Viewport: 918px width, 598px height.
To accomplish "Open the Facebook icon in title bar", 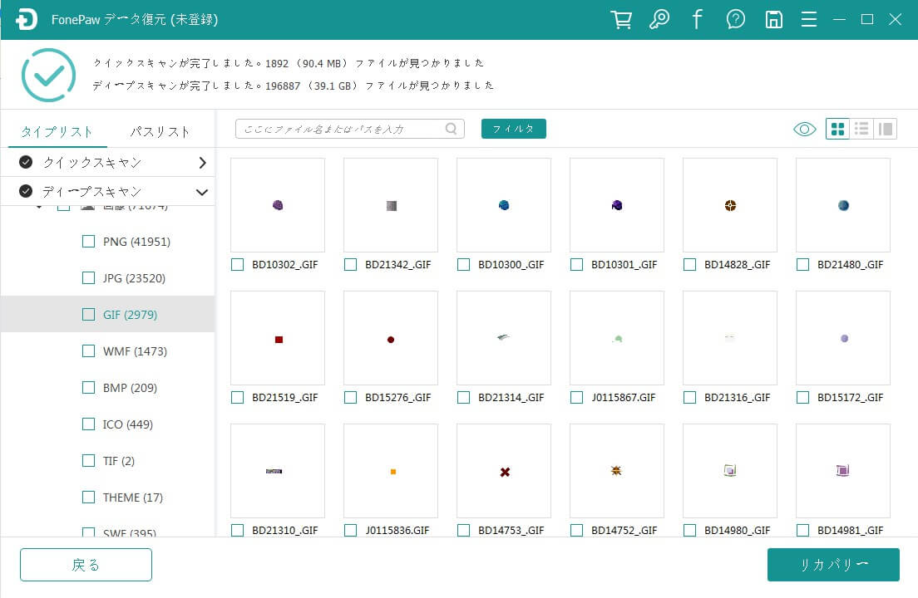I will pos(697,19).
